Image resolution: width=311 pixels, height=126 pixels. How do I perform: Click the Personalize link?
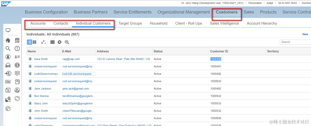pyautogui.click(x=255, y=3)
